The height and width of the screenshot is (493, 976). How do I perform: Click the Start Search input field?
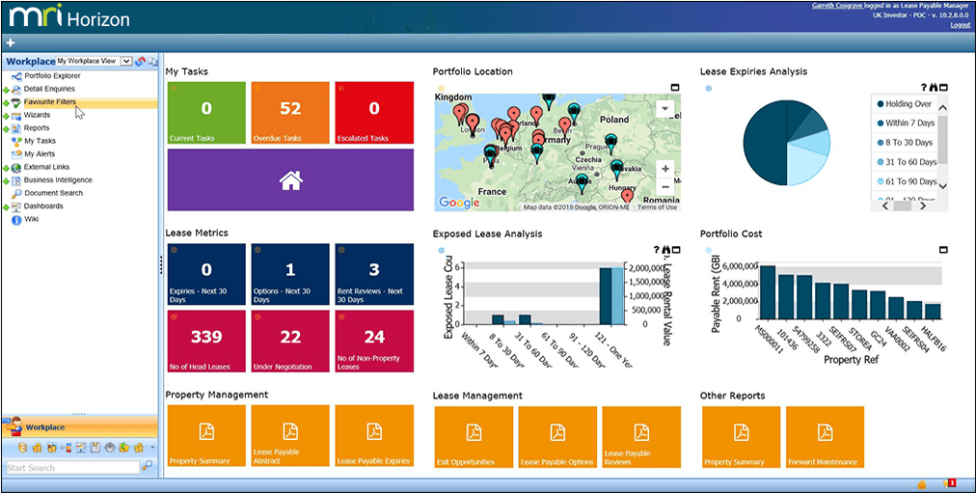tap(73, 467)
